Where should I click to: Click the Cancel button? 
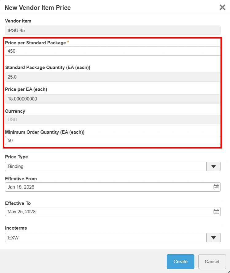(x=212, y=262)
